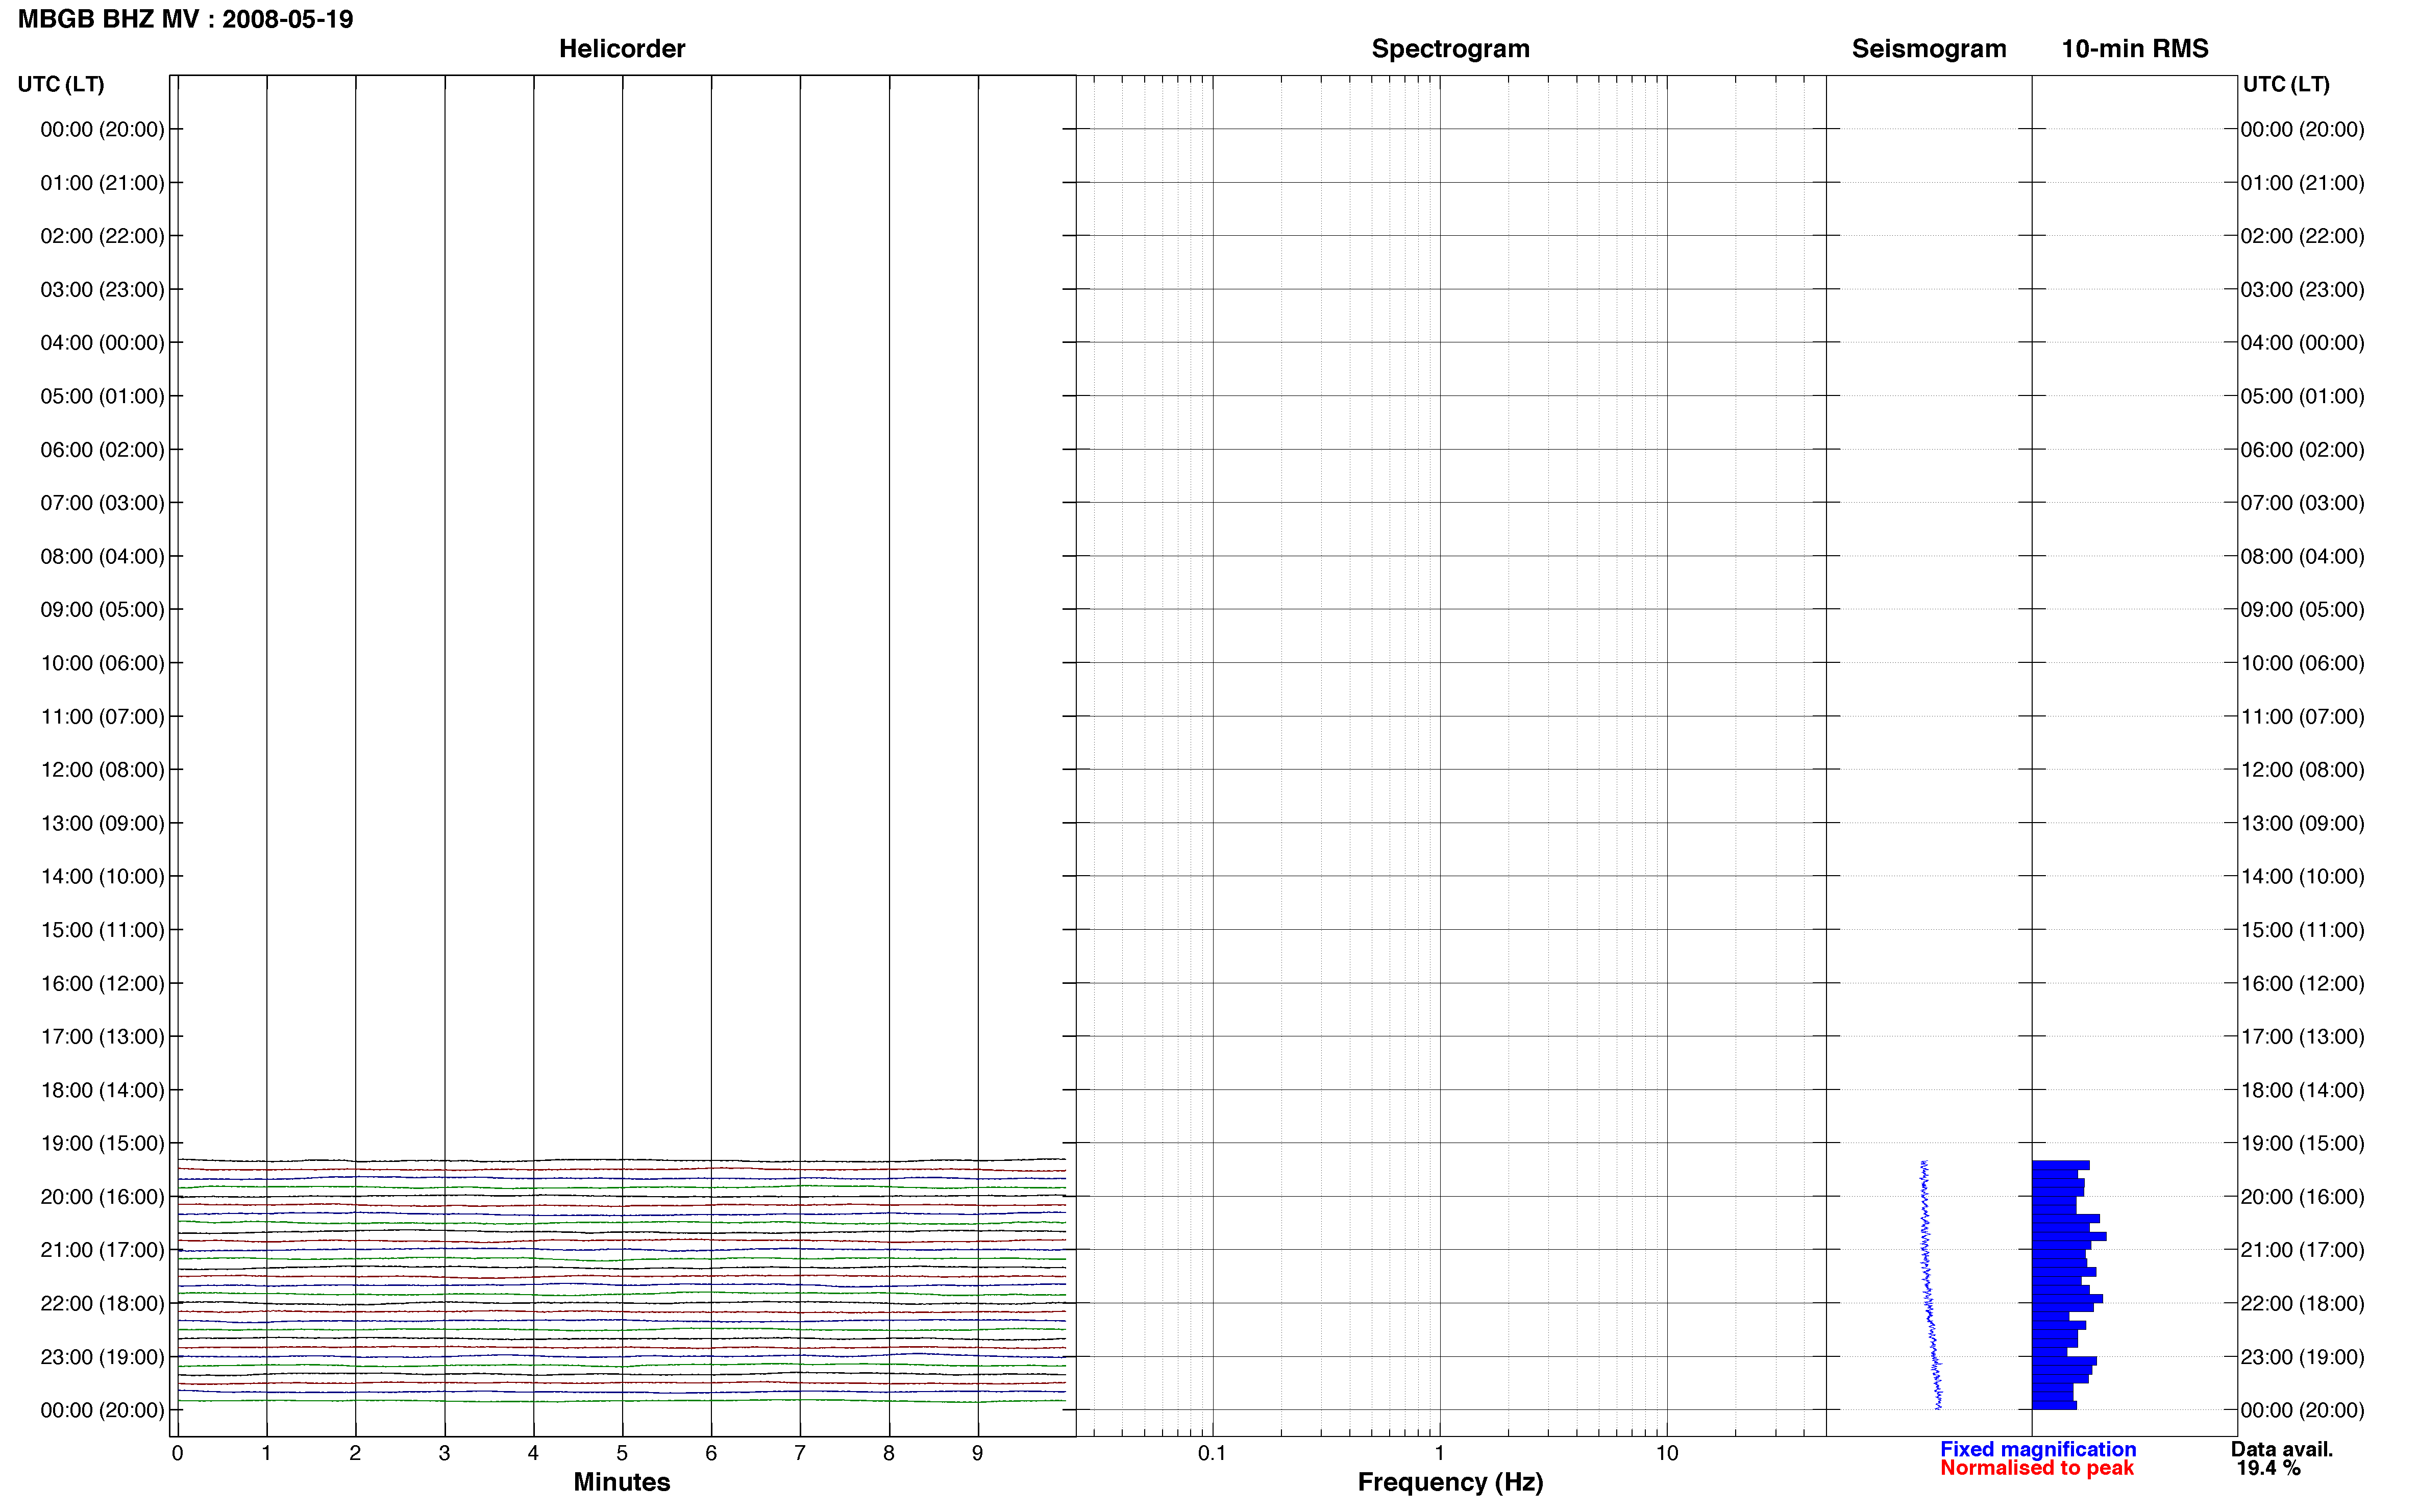Click 19:00 (15:00) label beside the Helicorder
Image resolution: width=2419 pixels, height=1512 pixels.
click(102, 1144)
